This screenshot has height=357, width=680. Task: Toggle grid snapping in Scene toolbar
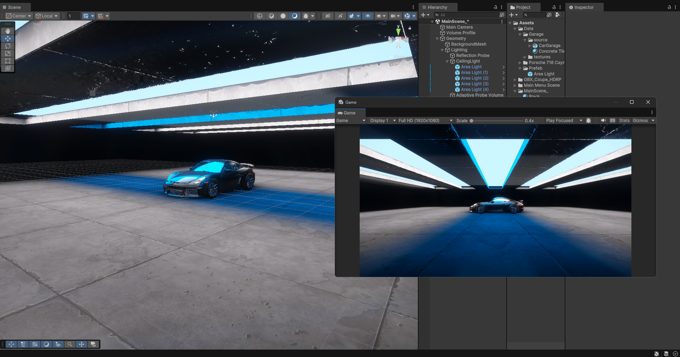(86, 16)
